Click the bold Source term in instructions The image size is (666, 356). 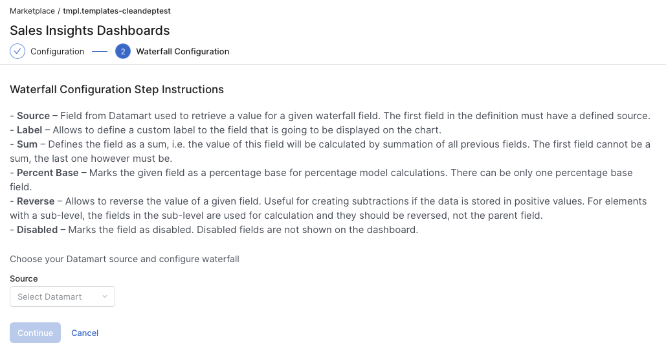point(33,116)
